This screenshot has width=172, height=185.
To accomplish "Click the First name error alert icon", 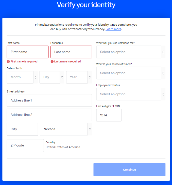I will click(x=8, y=61).
